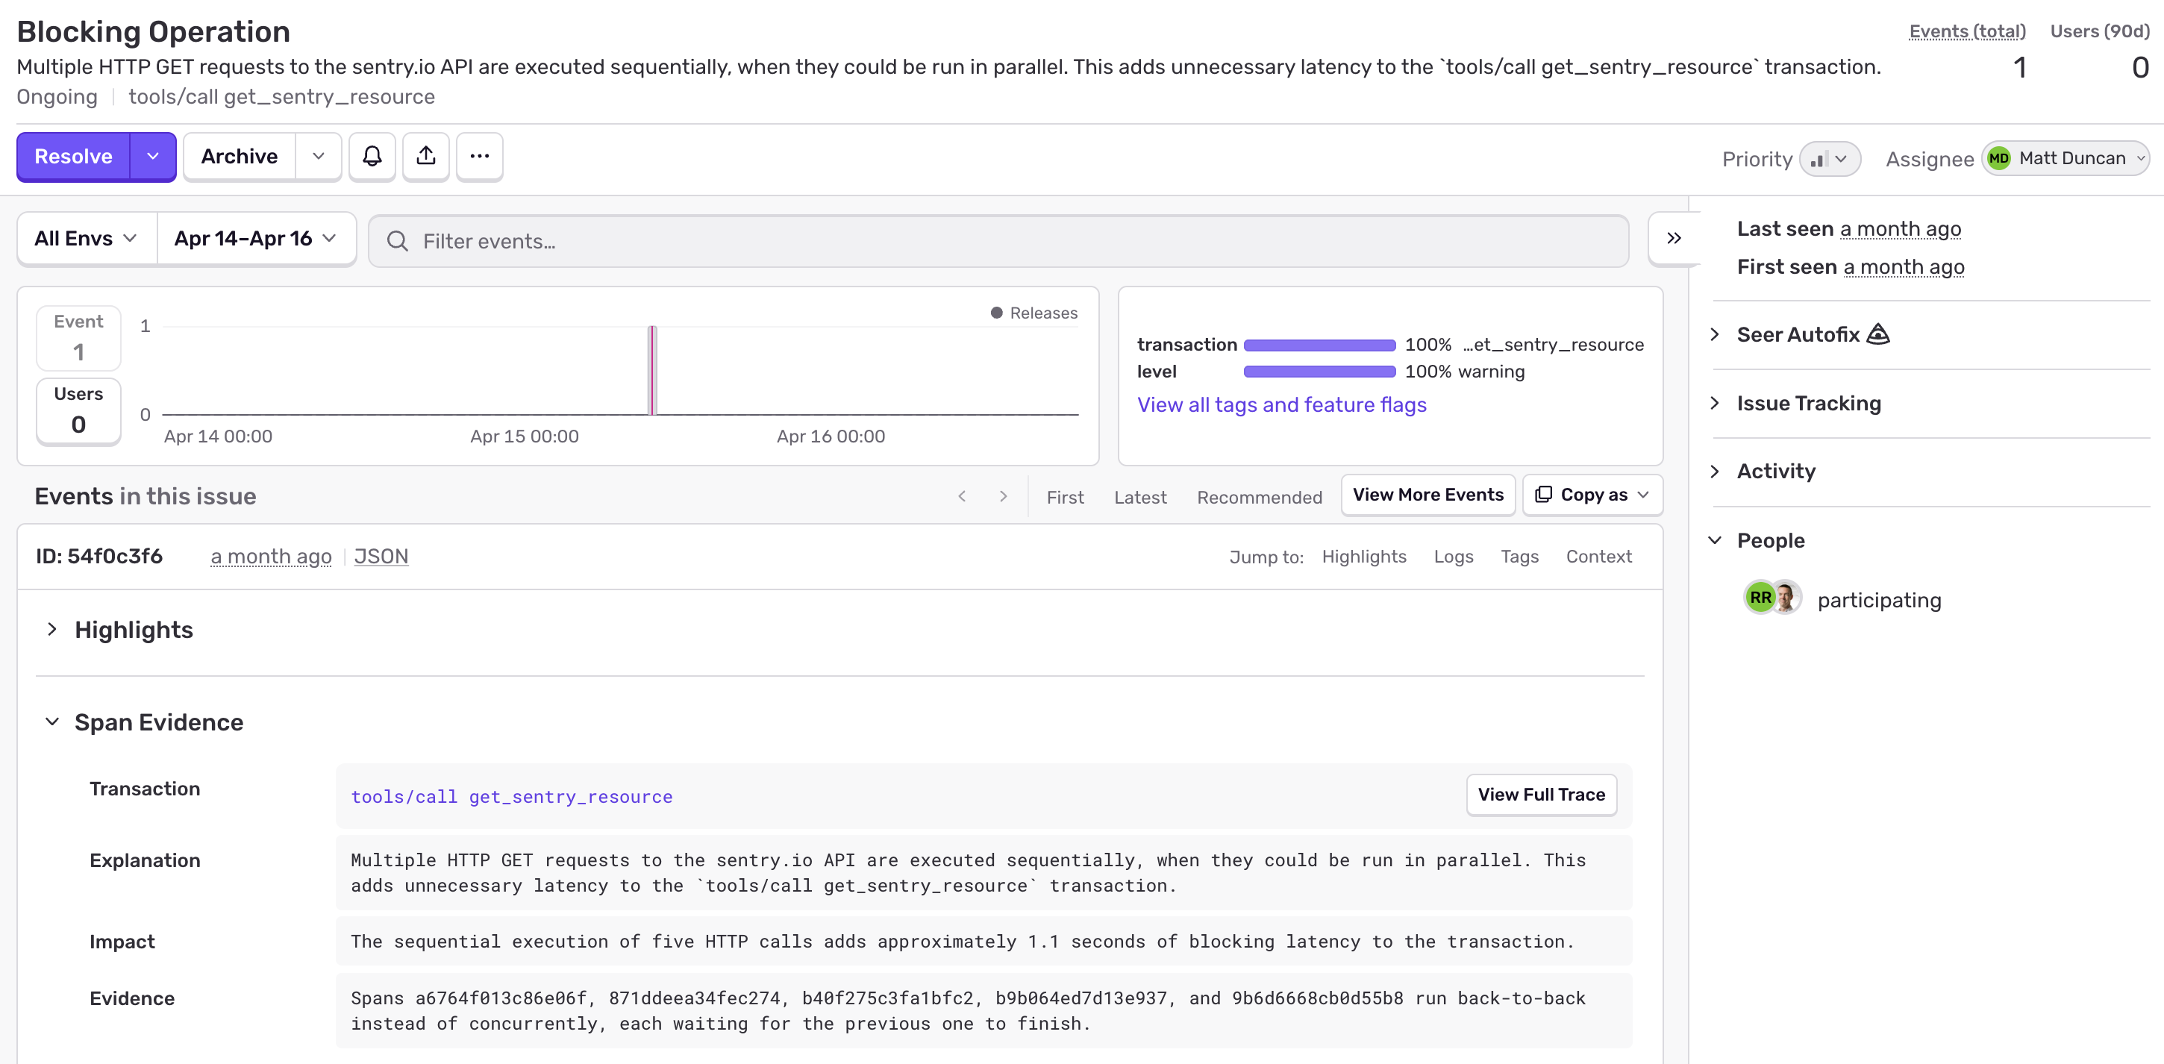Collapse the sidebar with double chevron icon

point(1674,239)
